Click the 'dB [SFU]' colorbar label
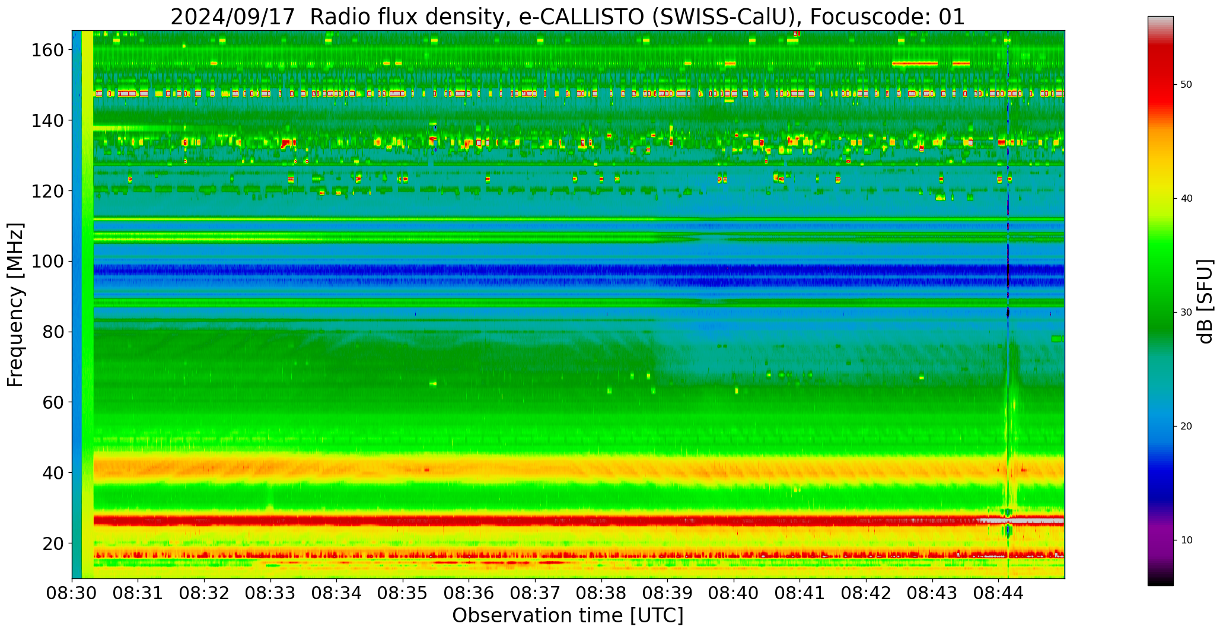This screenshot has height=633, width=1223. pos(1205,301)
